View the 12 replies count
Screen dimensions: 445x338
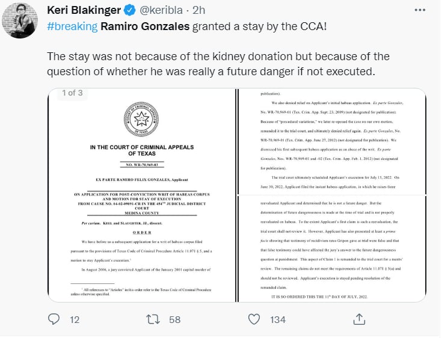click(x=75, y=320)
